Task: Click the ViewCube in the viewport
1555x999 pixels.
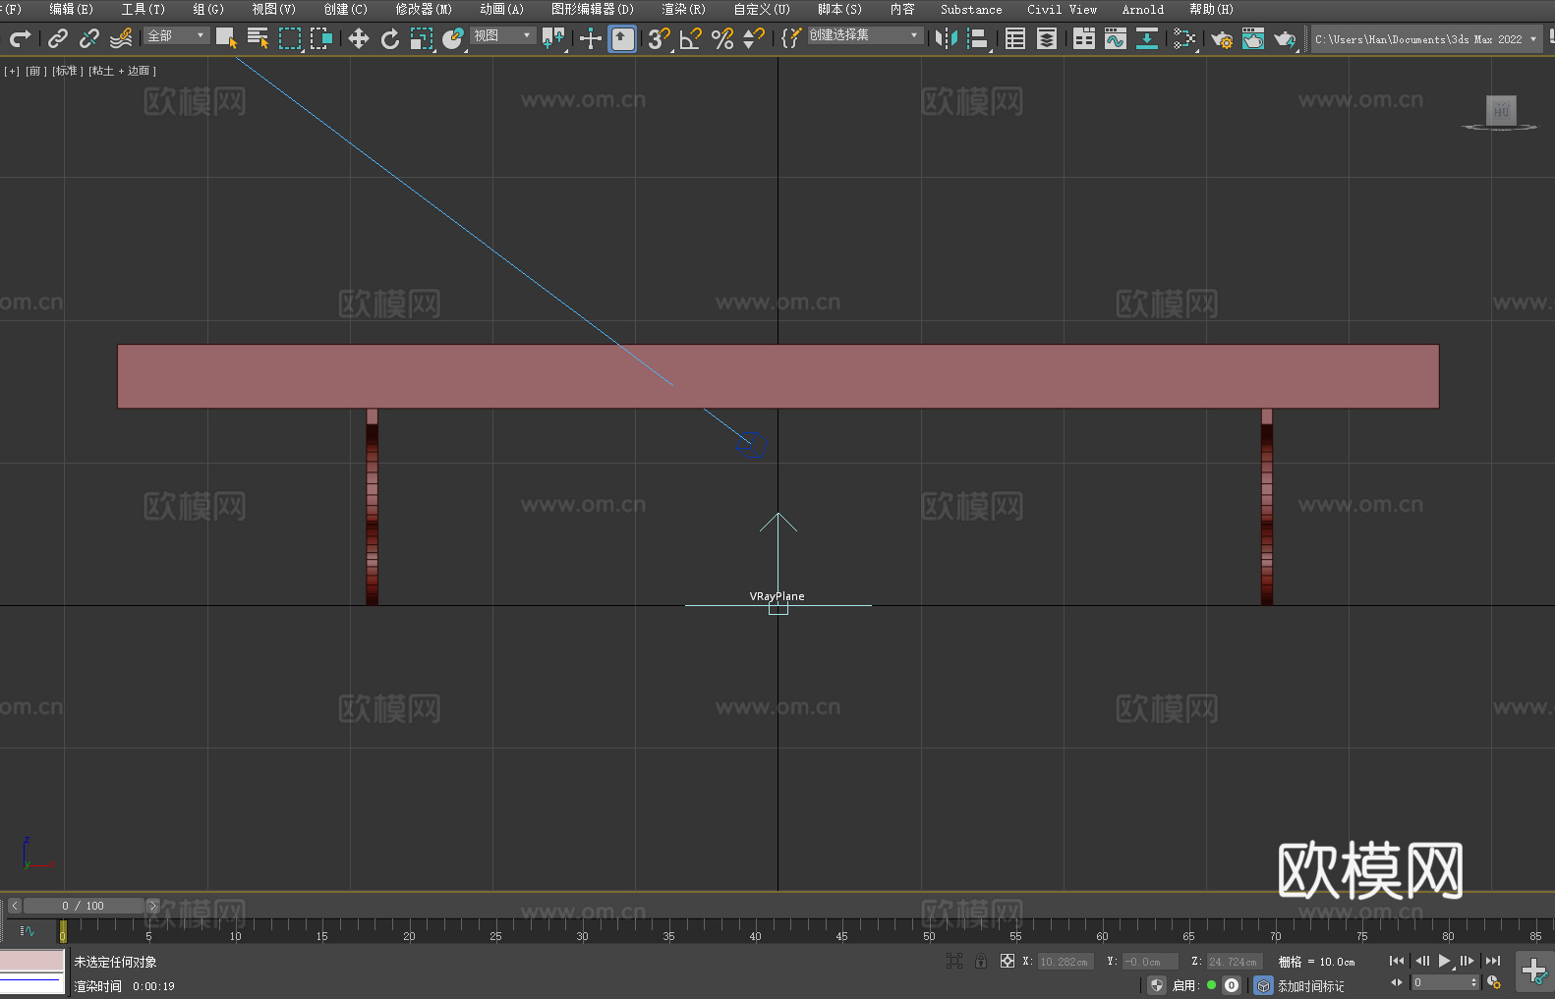Action: click(1501, 112)
